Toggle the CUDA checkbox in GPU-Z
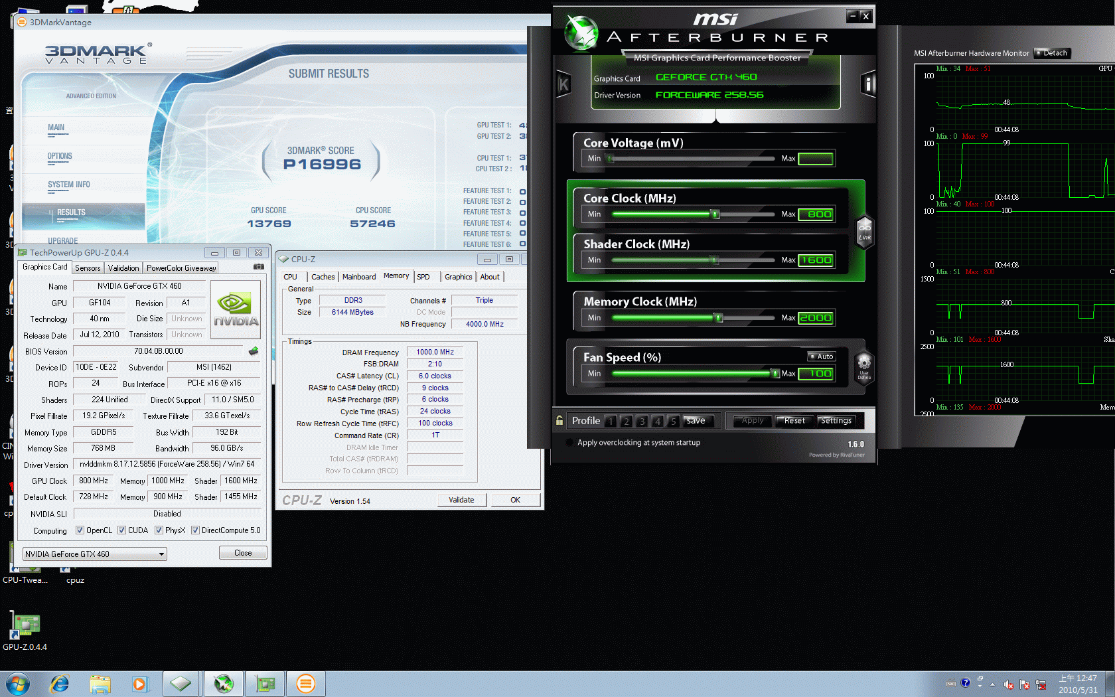The height and width of the screenshot is (697, 1115). (121, 530)
